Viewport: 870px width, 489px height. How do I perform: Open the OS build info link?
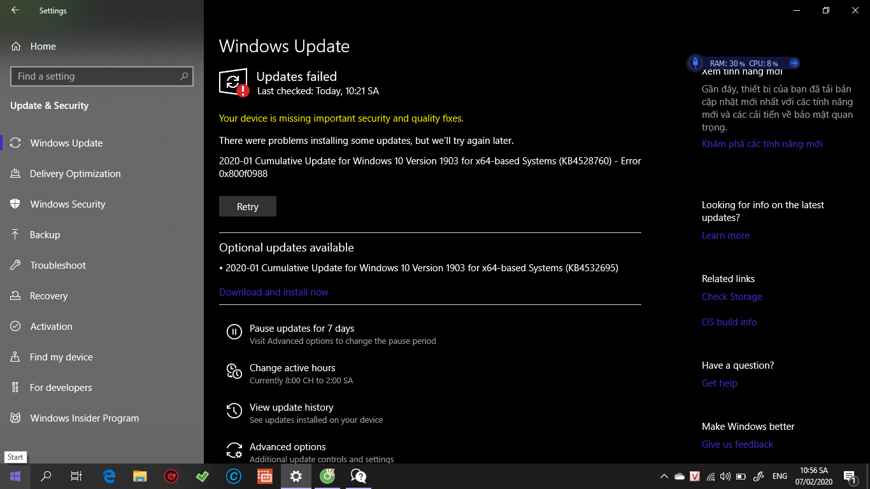tap(729, 322)
